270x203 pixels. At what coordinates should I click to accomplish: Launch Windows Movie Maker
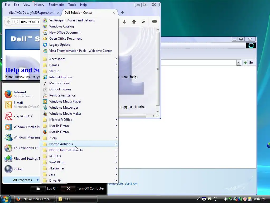pyautogui.click(x=79, y=114)
